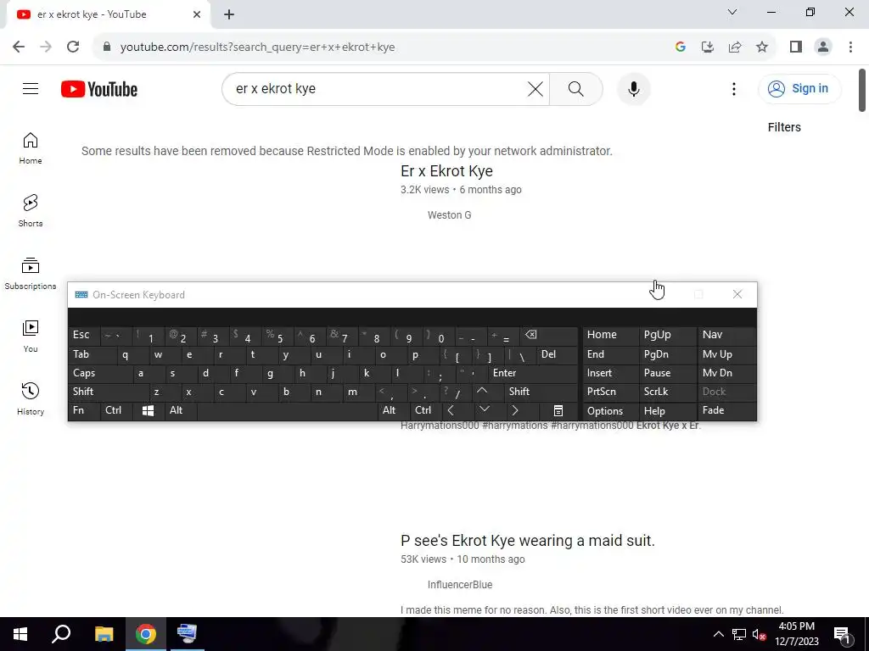Start voice search with the microphone
This screenshot has width=869, height=651.
point(633,88)
